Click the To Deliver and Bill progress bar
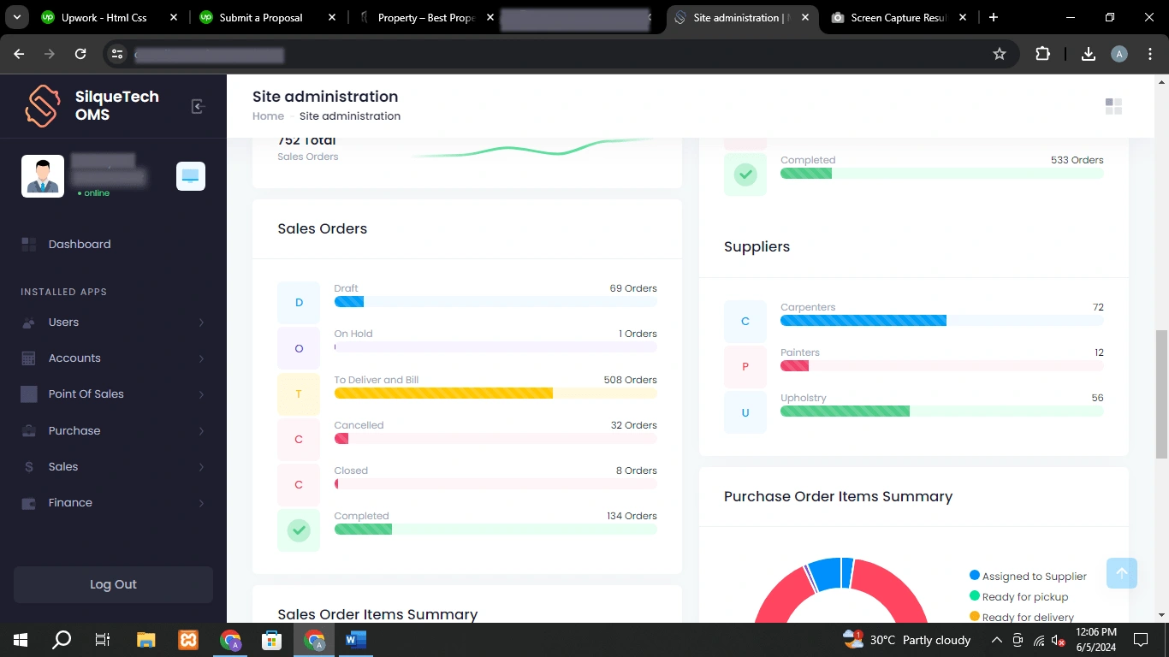The image size is (1169, 657). point(495,394)
